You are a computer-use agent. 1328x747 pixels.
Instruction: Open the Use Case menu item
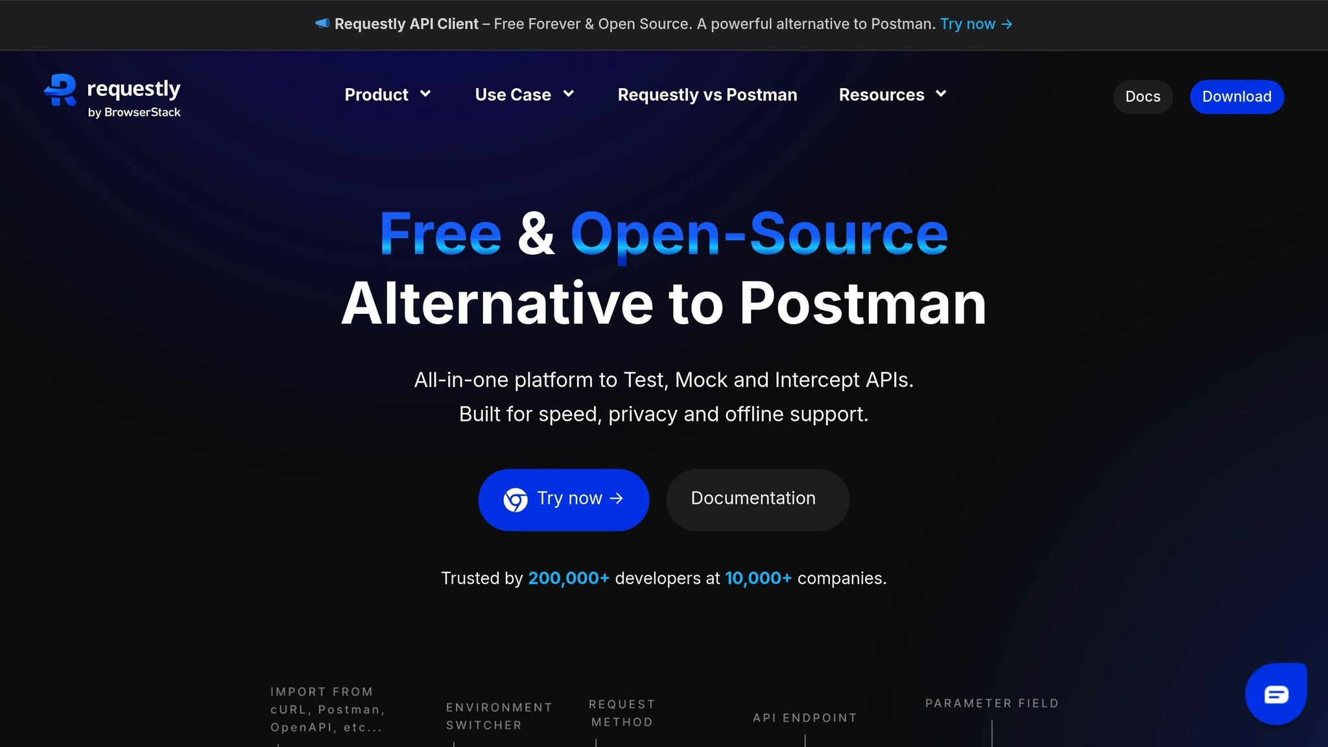(512, 95)
